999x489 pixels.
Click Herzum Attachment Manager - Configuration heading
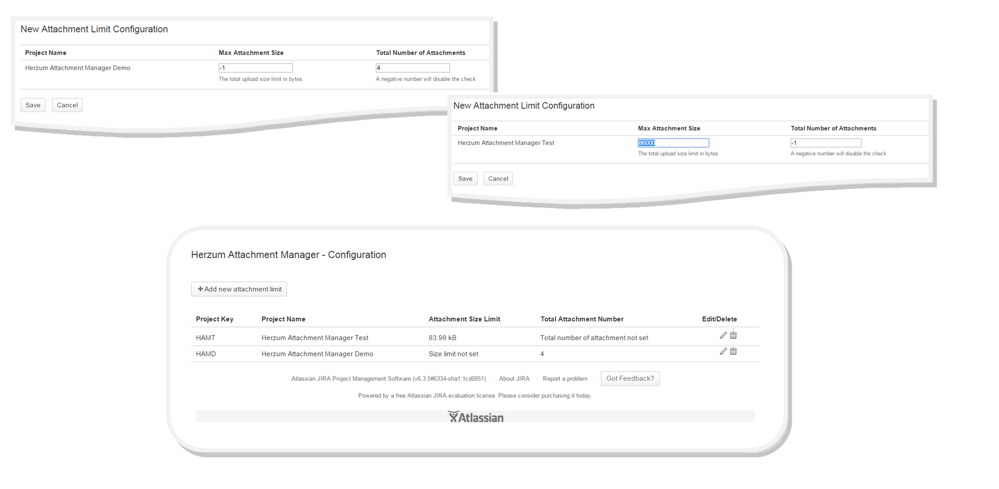(x=288, y=255)
